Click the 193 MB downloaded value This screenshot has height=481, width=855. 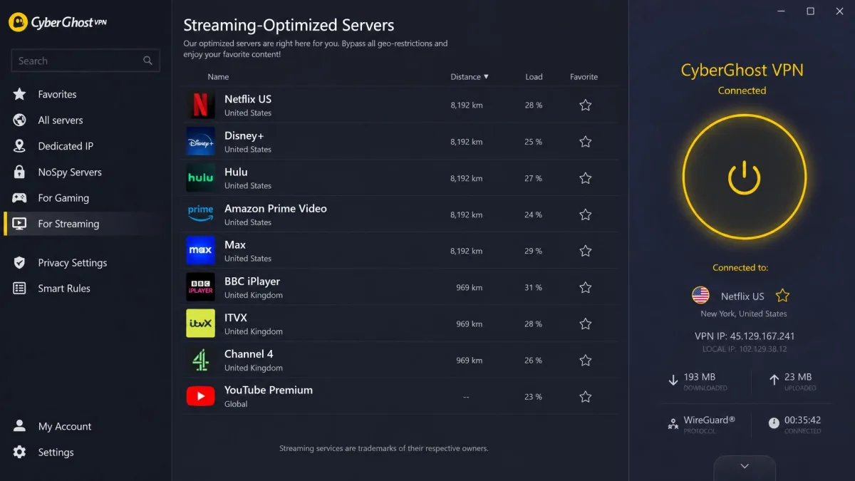[699, 377]
